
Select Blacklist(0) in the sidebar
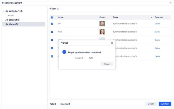(14, 20)
